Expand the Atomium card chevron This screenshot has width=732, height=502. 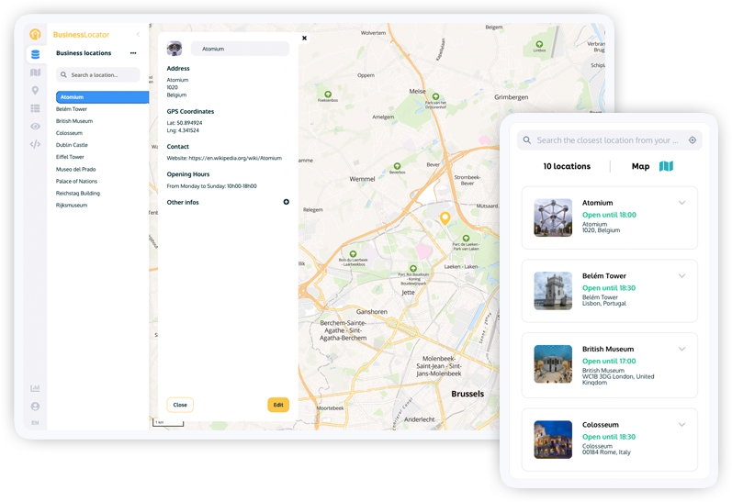[x=682, y=203]
